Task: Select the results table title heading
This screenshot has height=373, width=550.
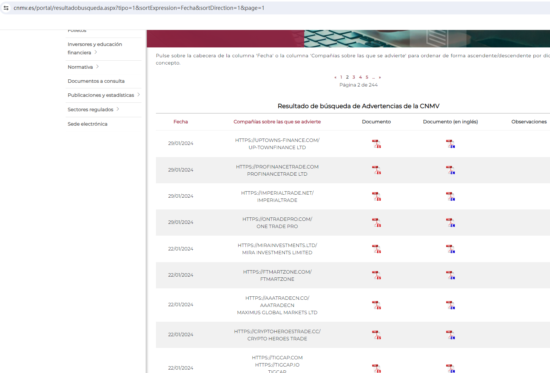Action: pyautogui.click(x=358, y=106)
